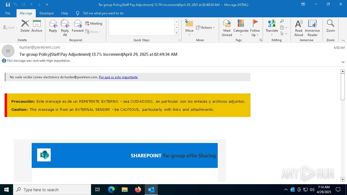The image size is (347, 195).
Task: Expand the Translate options
Action: pyautogui.click(x=272, y=28)
